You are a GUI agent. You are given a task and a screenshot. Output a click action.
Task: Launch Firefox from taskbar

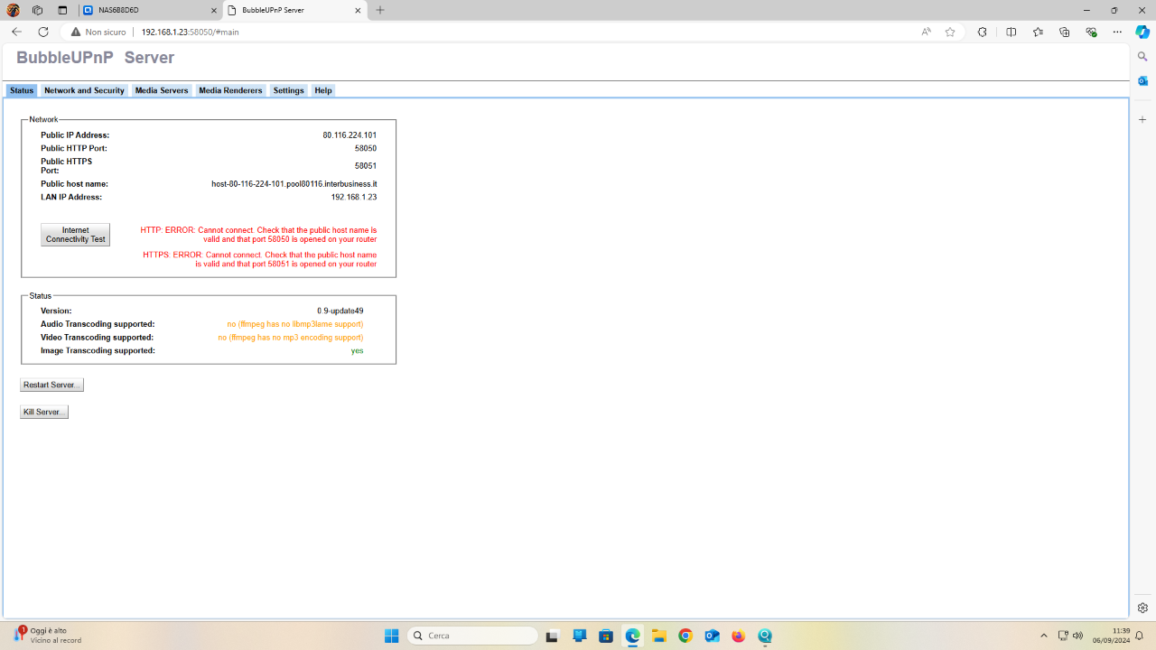coord(739,636)
